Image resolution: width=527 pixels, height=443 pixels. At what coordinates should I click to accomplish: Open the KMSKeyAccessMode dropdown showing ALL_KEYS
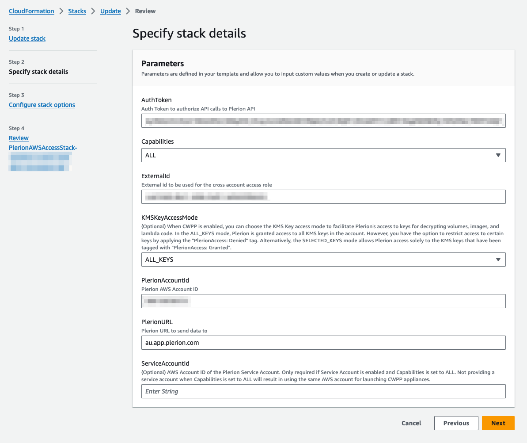pyautogui.click(x=323, y=260)
